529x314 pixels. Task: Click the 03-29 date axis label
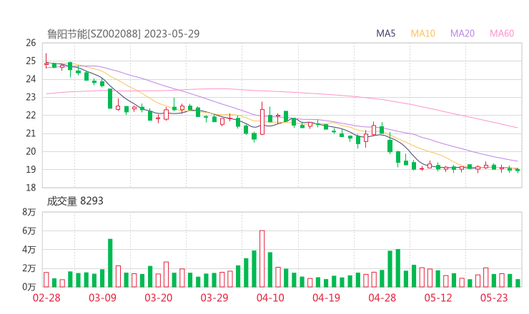pyautogui.click(x=214, y=298)
